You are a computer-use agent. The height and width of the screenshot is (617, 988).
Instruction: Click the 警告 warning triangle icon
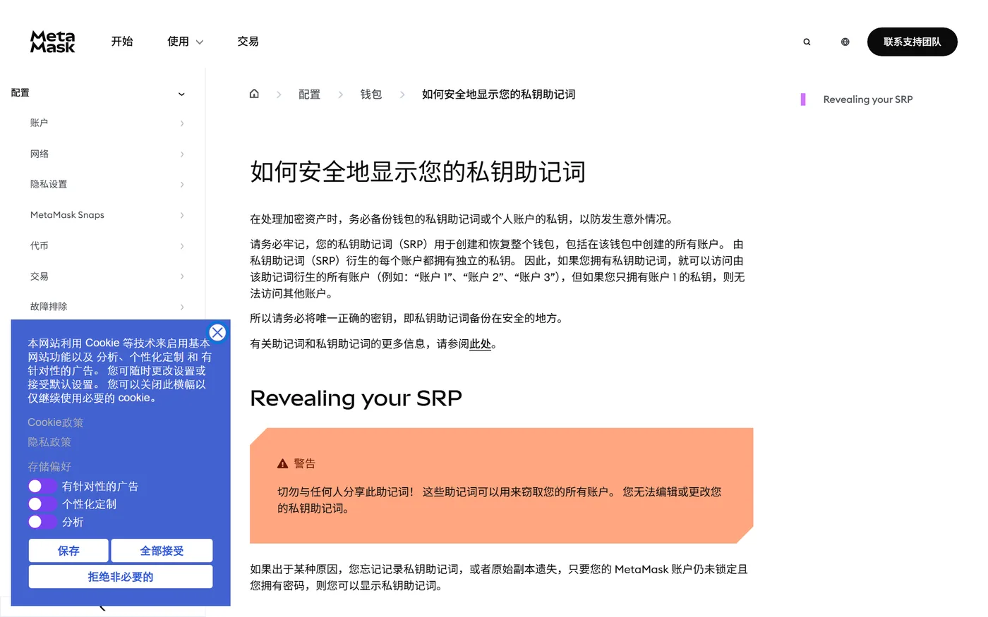click(x=282, y=463)
